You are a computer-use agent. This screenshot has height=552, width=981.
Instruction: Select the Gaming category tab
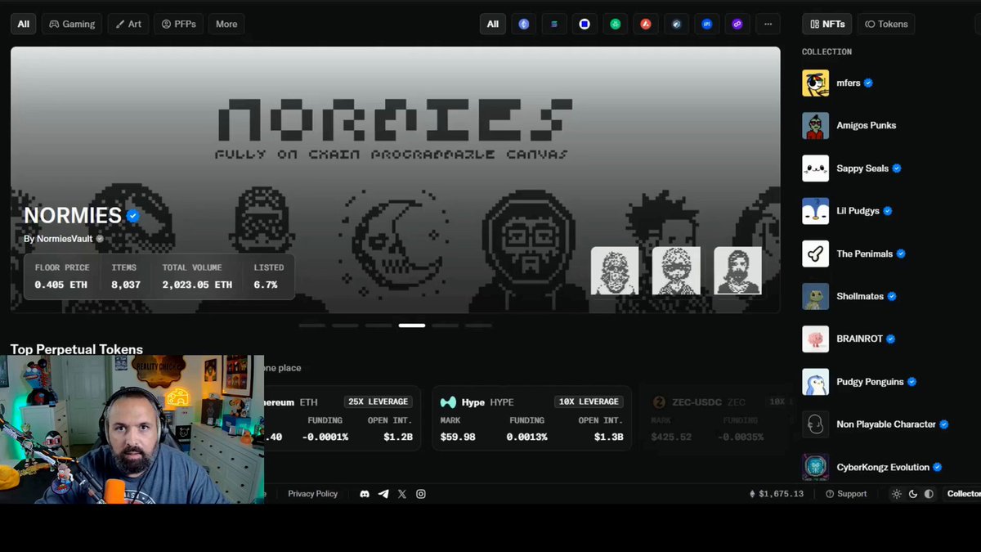pyautogui.click(x=72, y=24)
